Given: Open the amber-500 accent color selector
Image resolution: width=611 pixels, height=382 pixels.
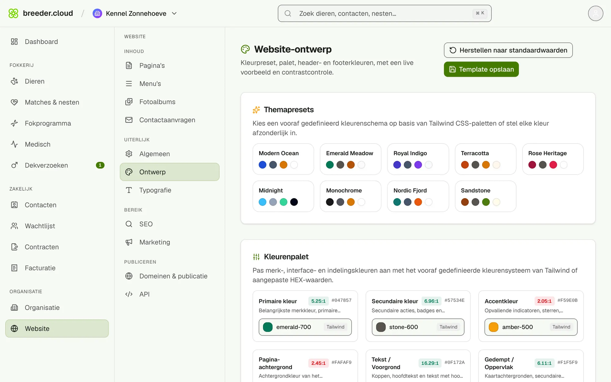Looking at the screenshot, I should tap(531, 327).
